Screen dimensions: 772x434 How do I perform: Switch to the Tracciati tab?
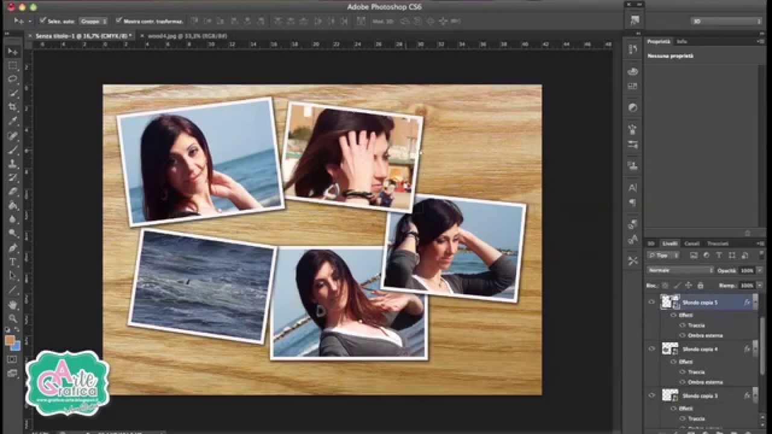(x=718, y=244)
